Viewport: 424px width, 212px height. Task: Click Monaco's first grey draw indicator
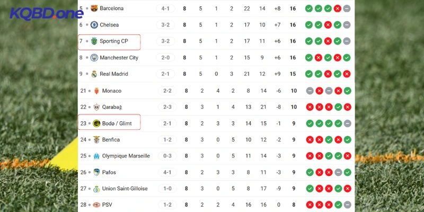(310, 91)
